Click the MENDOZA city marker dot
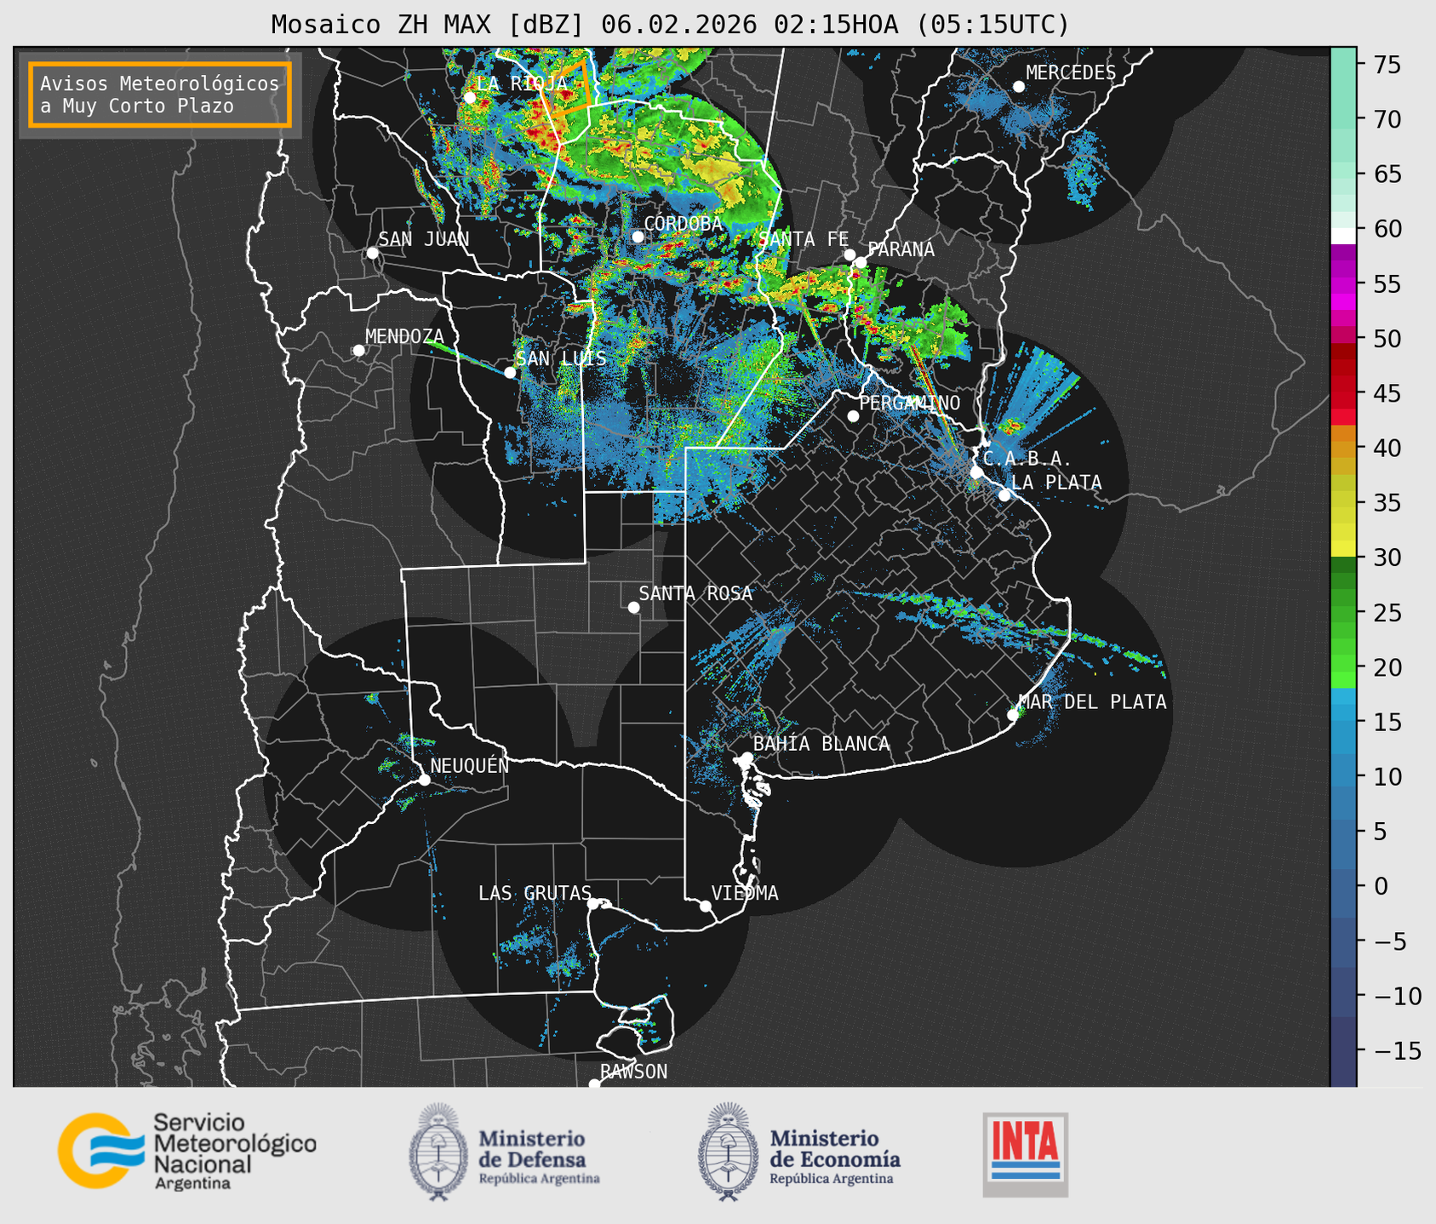Screen dimensions: 1436x1224 [359, 351]
